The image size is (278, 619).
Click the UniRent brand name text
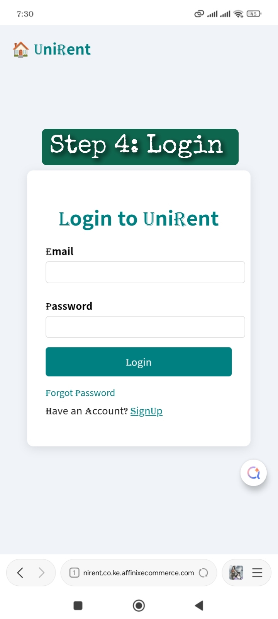click(63, 50)
